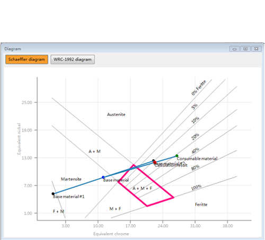The width and height of the screenshot is (265, 240).
Task: Click the 100% ferrite line label
Action: [x=196, y=188]
